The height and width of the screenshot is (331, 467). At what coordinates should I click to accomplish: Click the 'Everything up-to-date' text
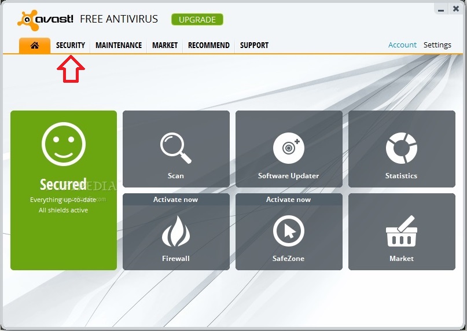coord(63,200)
